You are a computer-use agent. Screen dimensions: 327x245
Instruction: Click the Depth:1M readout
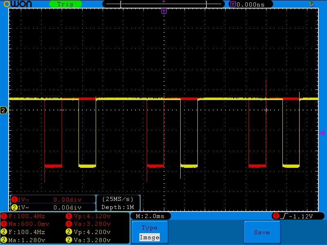click(118, 207)
